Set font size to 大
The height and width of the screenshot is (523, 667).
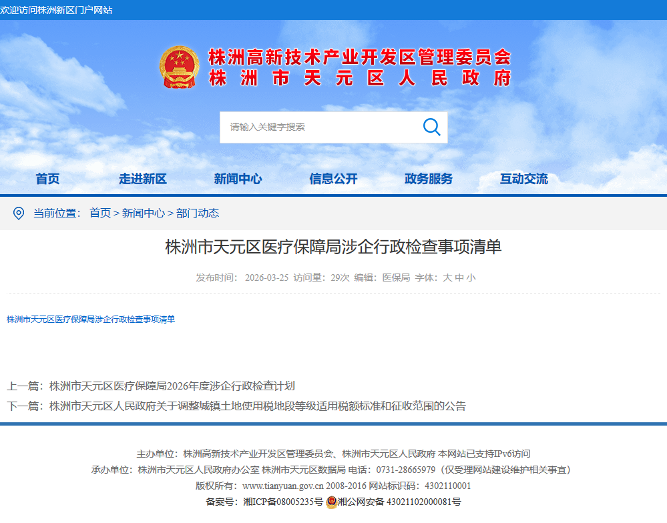(447, 278)
